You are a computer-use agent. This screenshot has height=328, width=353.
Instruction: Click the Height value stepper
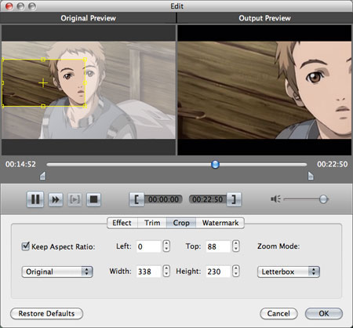[x=236, y=271]
